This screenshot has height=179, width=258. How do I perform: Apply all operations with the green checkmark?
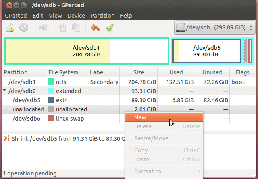[110, 28]
